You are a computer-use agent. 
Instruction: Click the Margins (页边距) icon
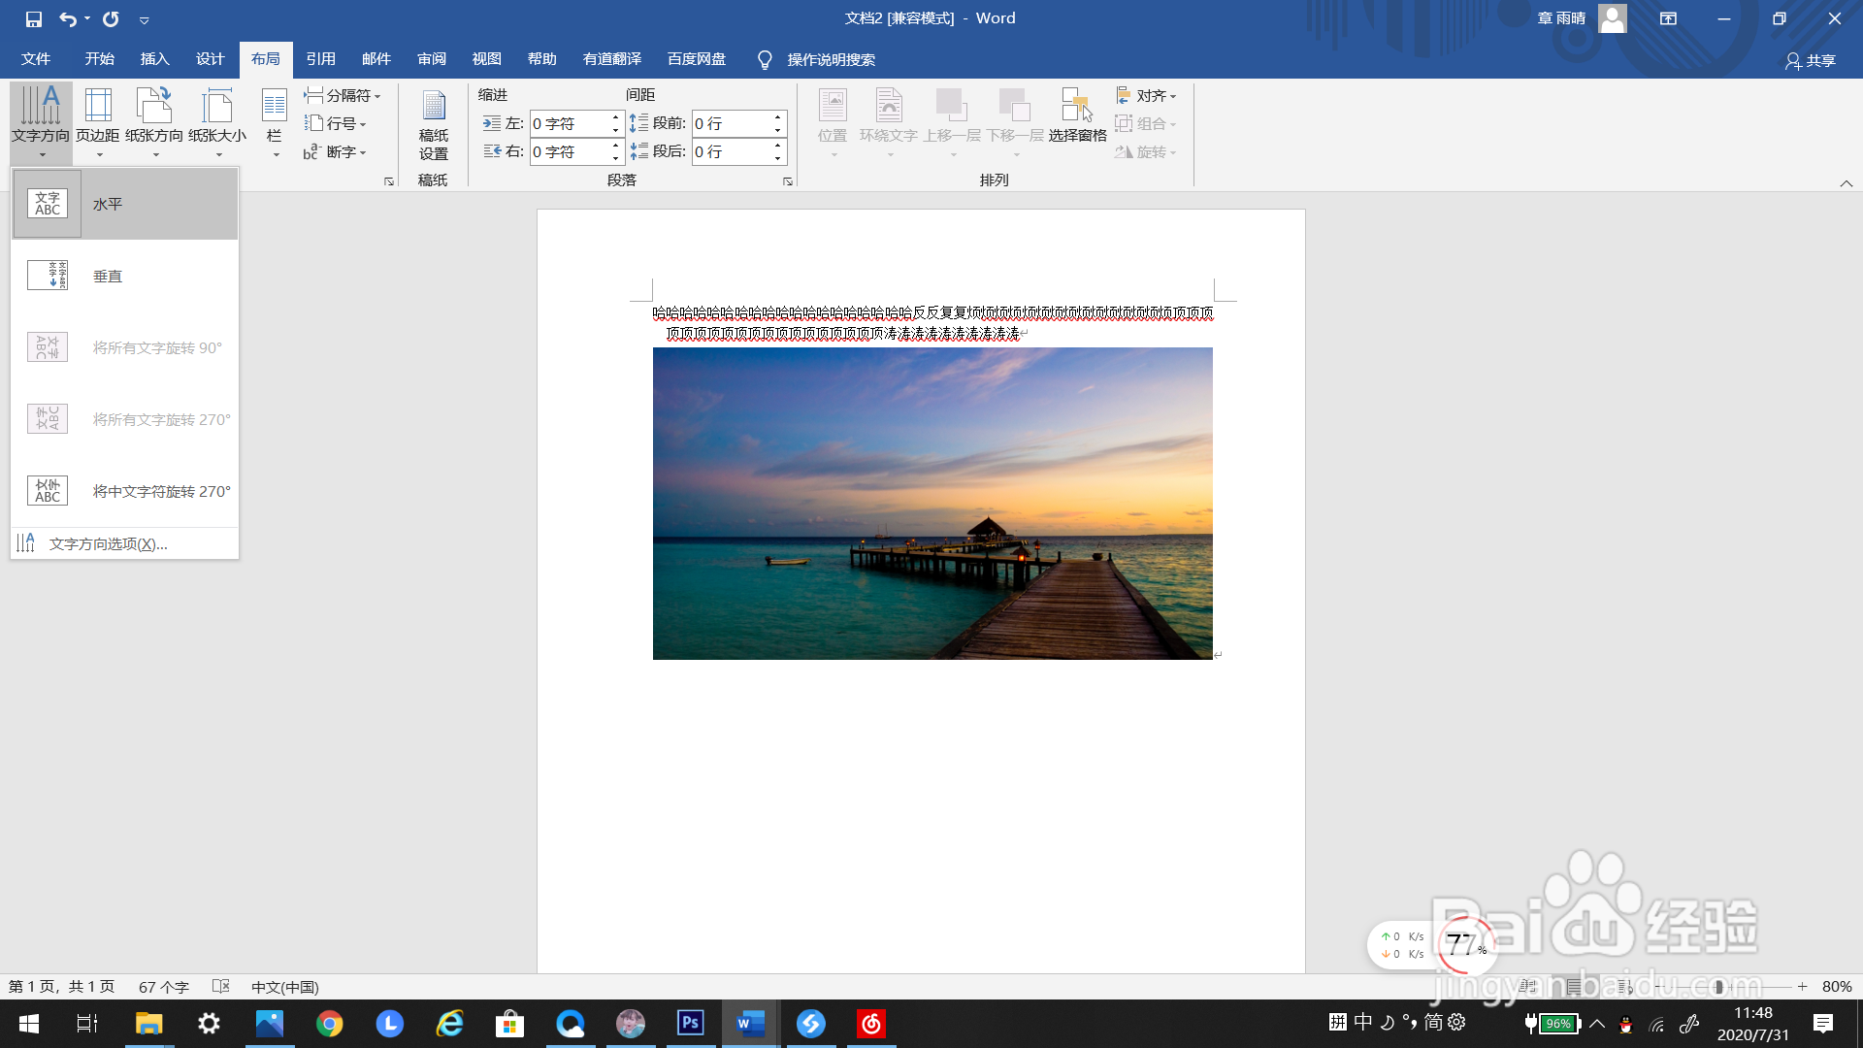(x=98, y=107)
